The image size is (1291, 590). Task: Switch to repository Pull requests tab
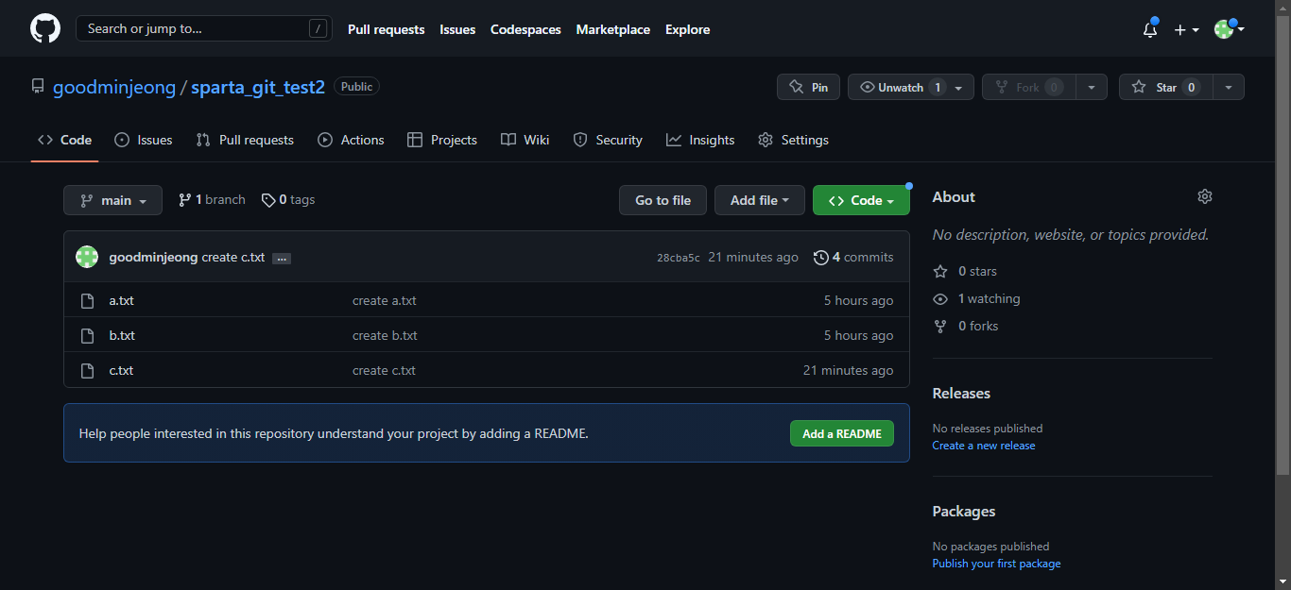245,140
